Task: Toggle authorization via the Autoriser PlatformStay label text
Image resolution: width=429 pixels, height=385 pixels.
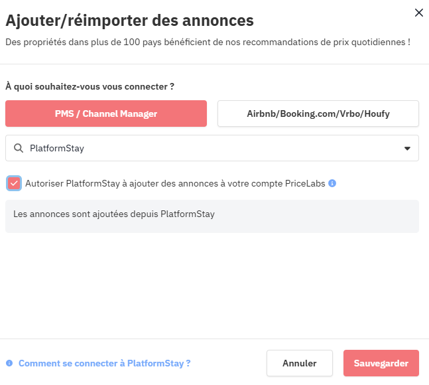Action: coord(175,183)
